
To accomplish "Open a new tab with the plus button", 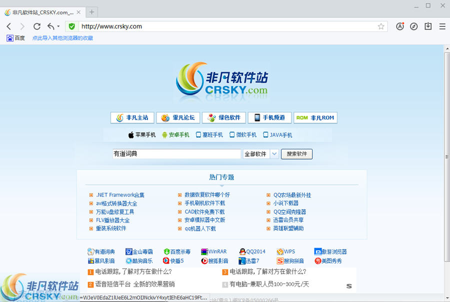I will [x=91, y=12].
